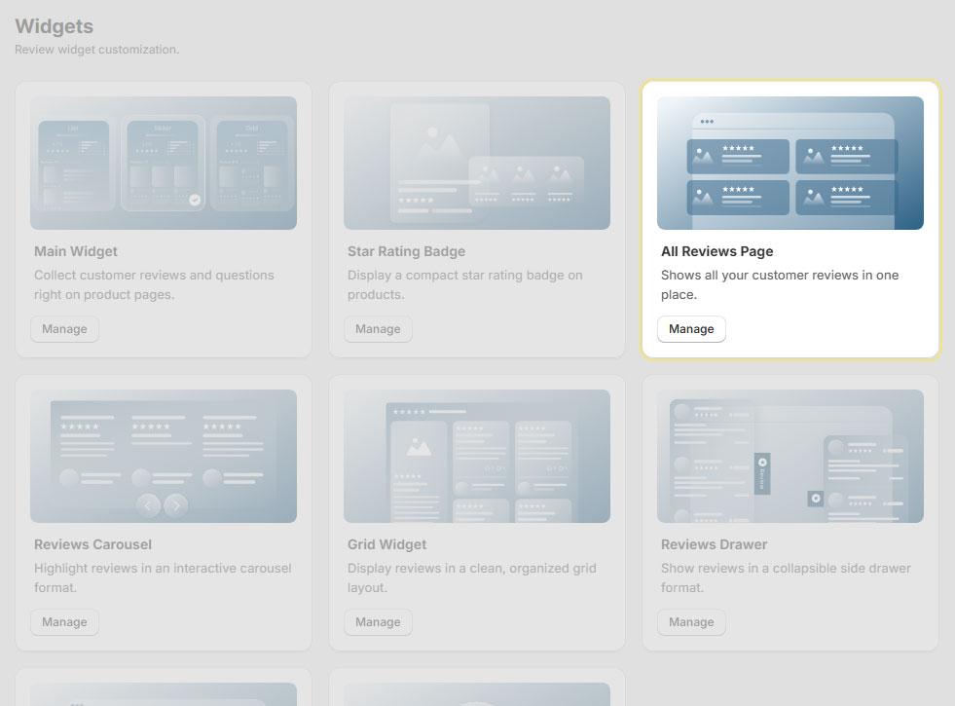Select the highlighted All Reviews Page card
955x706 pixels.
click(x=790, y=219)
